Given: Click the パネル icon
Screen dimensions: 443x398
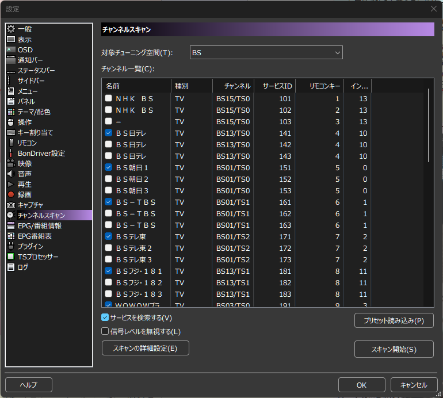Looking at the screenshot, I should [x=11, y=101].
